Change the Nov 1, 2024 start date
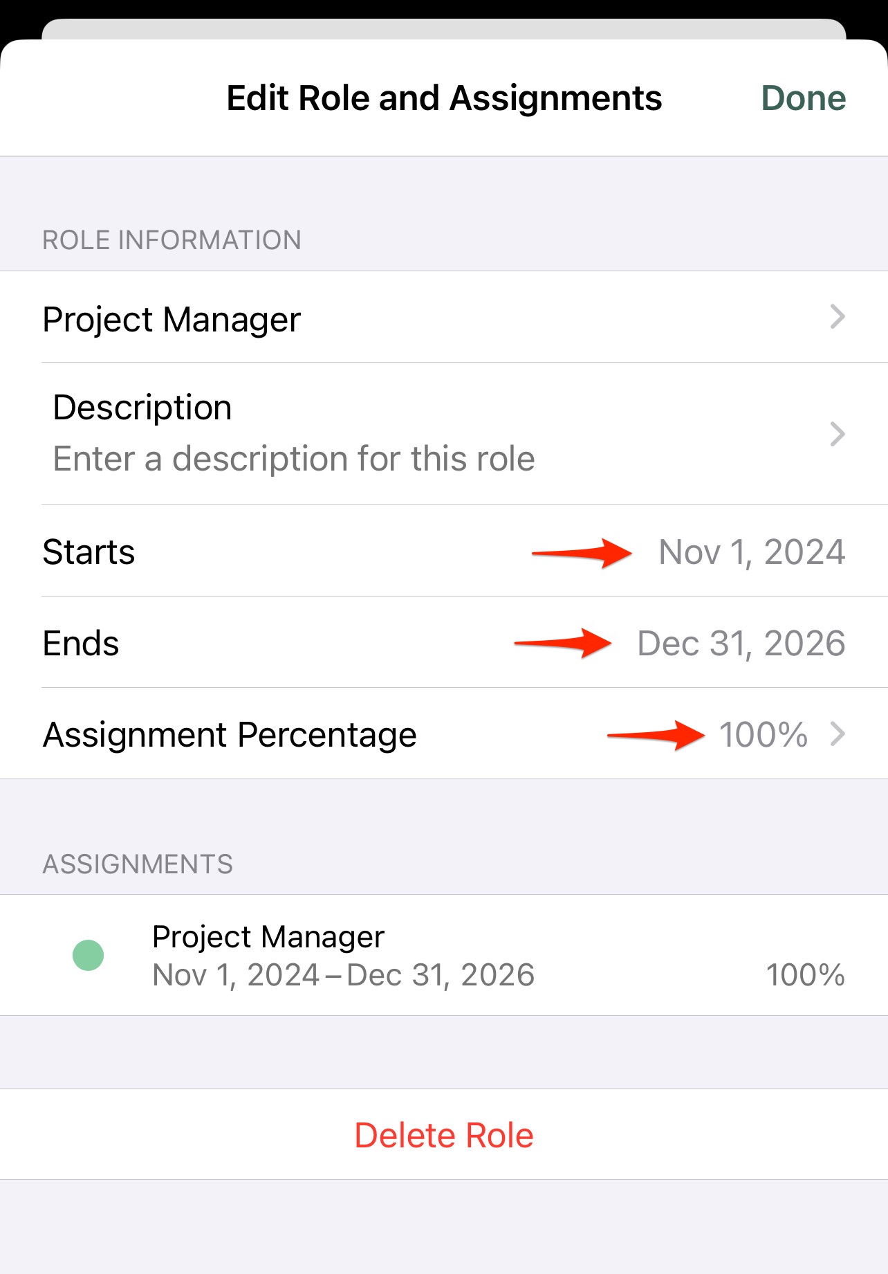 click(752, 552)
